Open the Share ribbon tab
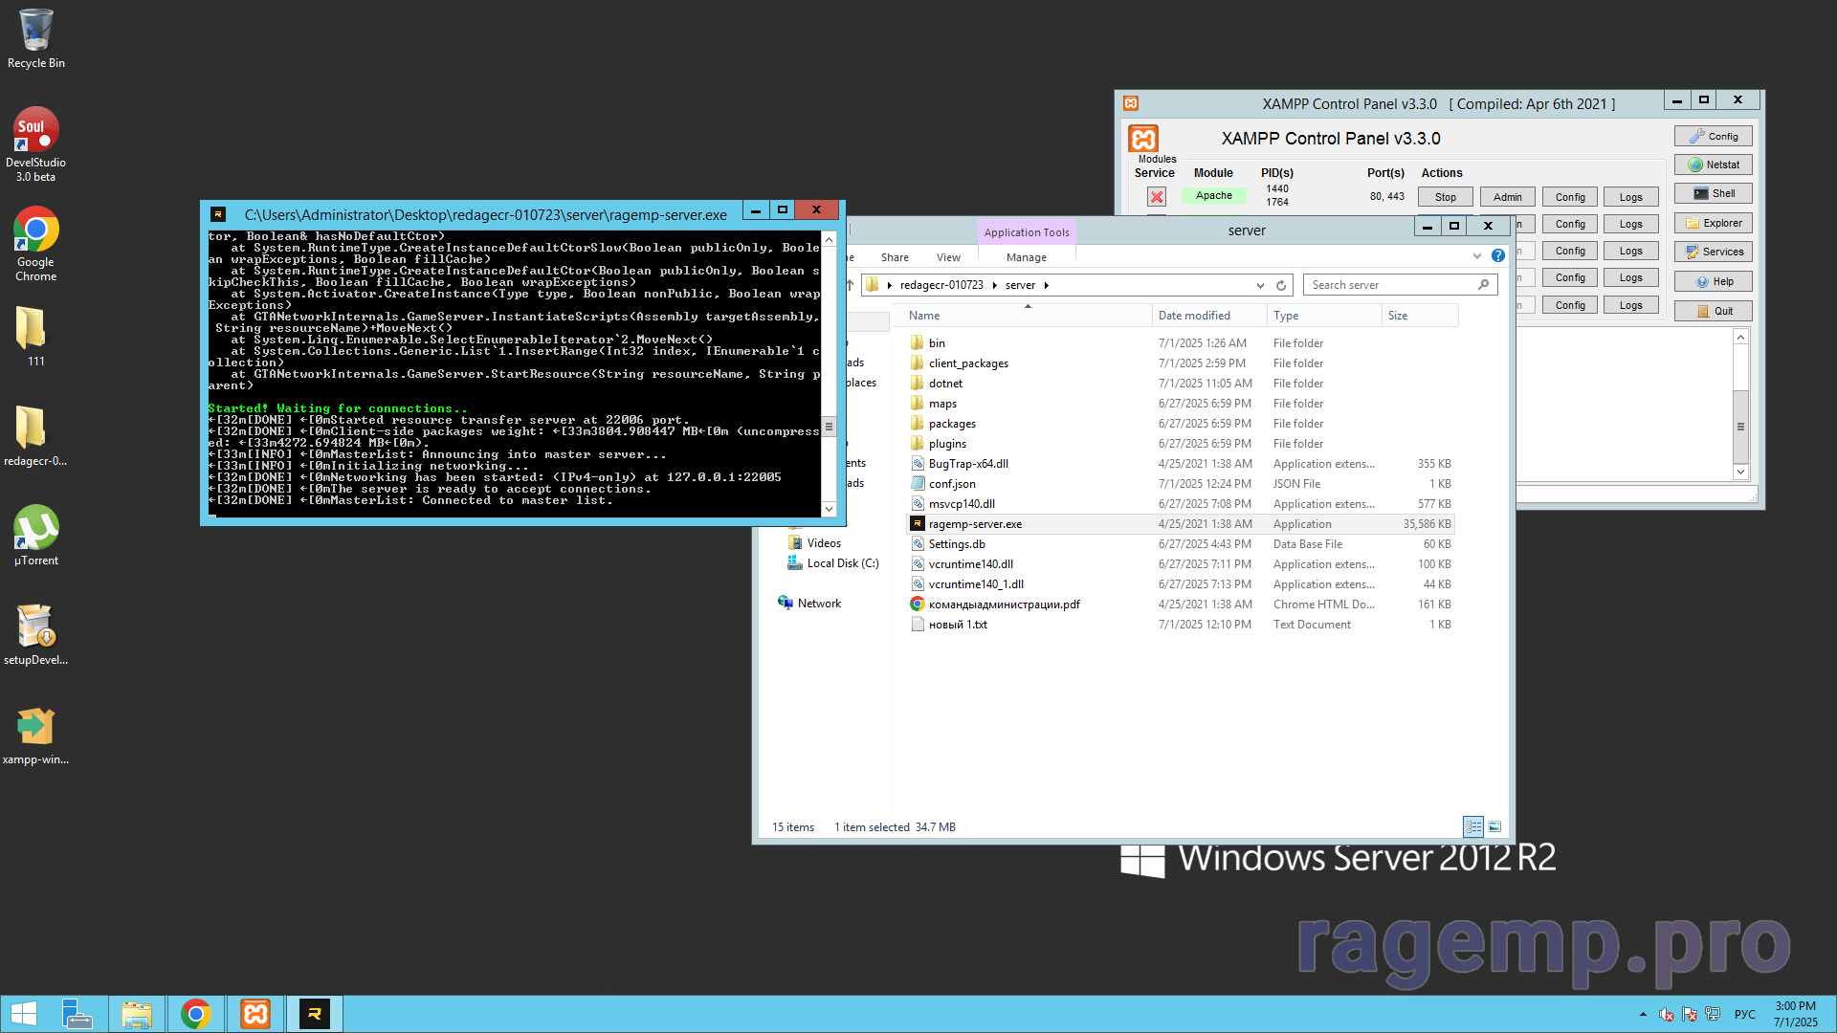1837x1033 pixels. [895, 257]
